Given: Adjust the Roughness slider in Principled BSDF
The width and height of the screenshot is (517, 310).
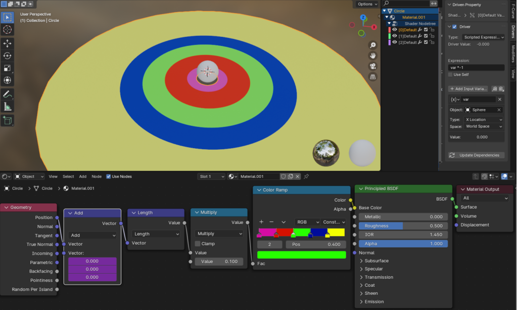Looking at the screenshot, I should pos(403,226).
